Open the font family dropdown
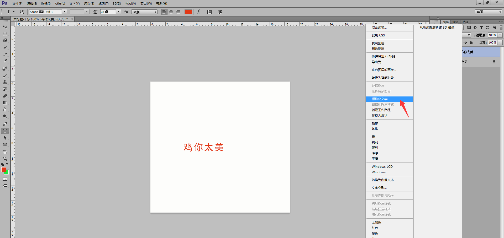This screenshot has width=504, height=238. (x=64, y=12)
